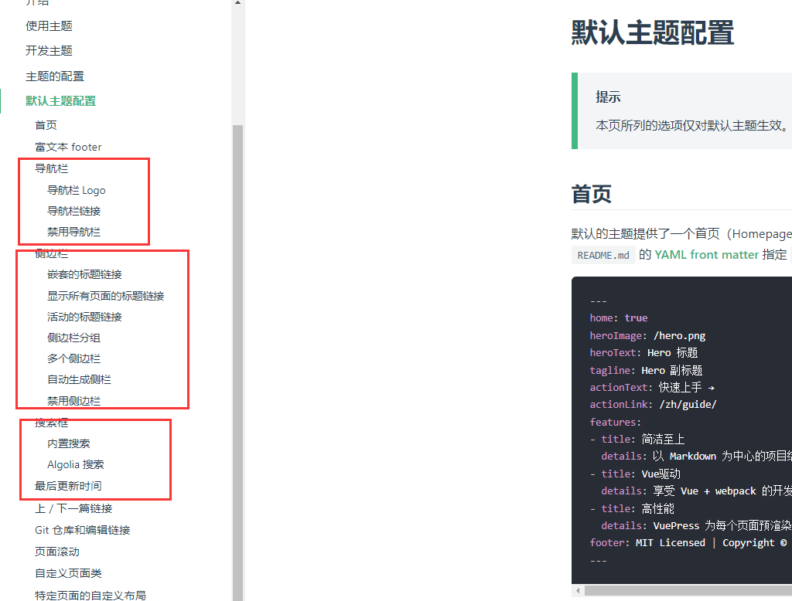
Task: Open the 使用主题 sidebar link
Action: [x=49, y=26]
